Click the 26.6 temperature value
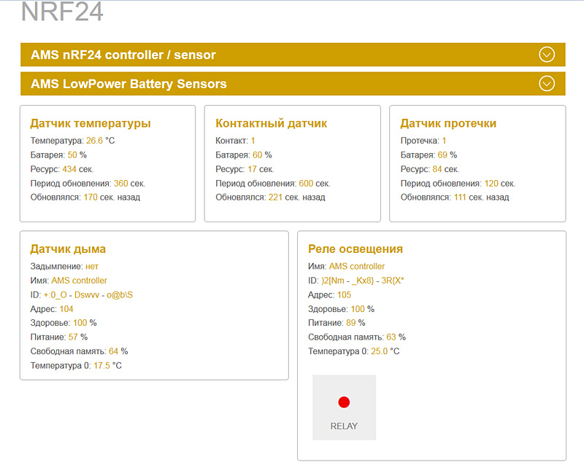584x473 pixels. click(x=95, y=141)
